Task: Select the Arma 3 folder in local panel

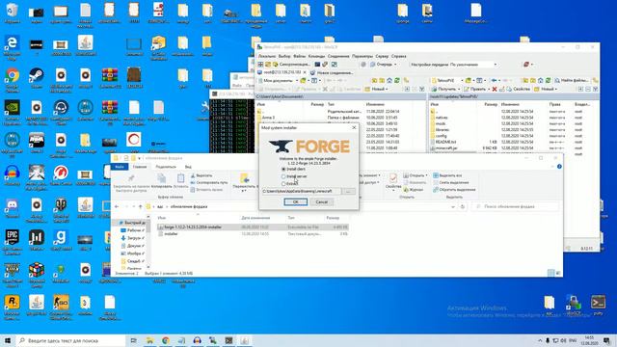Action: coord(268,118)
